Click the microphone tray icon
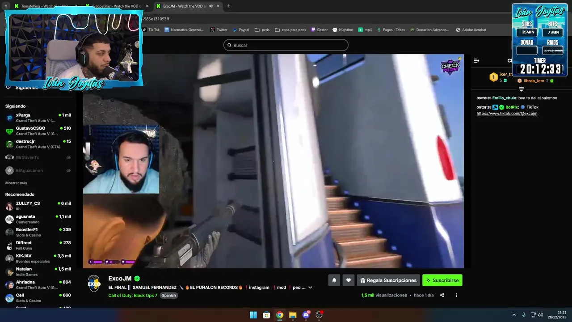The height and width of the screenshot is (322, 572). click(524, 315)
